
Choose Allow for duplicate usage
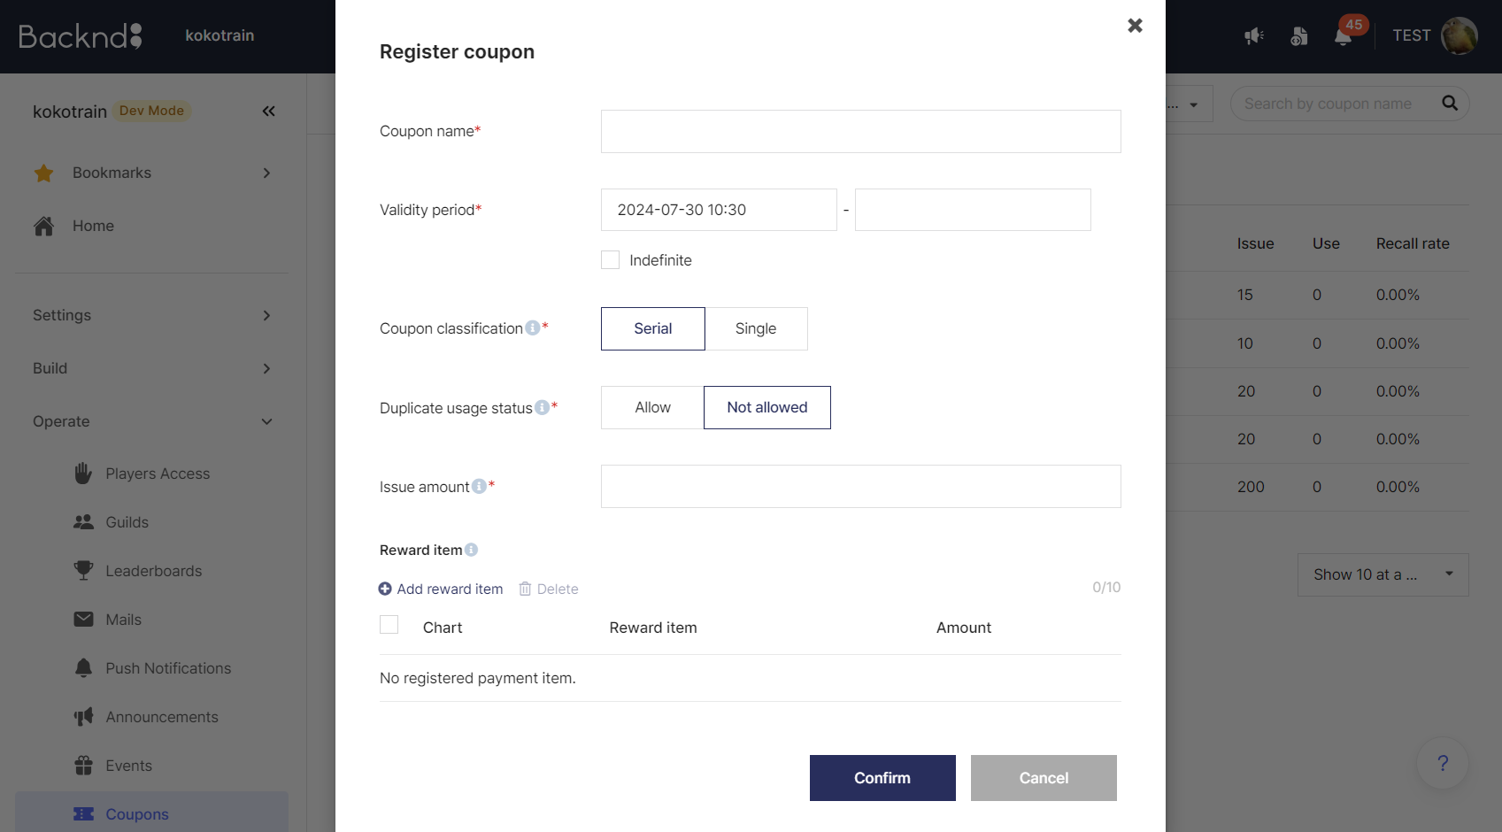(652, 408)
